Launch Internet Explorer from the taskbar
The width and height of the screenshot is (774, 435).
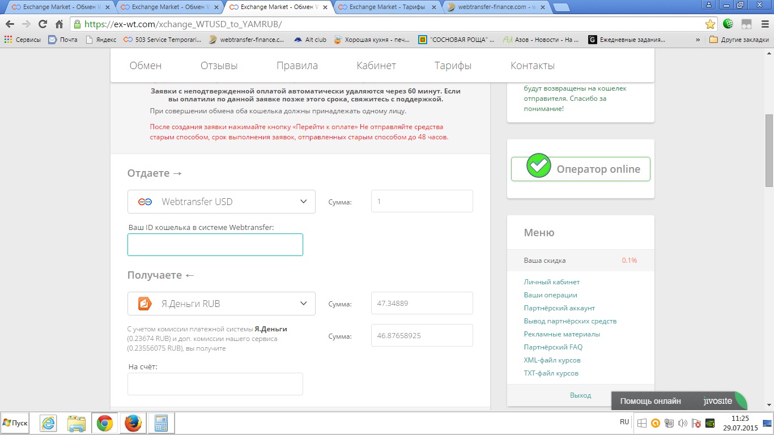(x=48, y=423)
